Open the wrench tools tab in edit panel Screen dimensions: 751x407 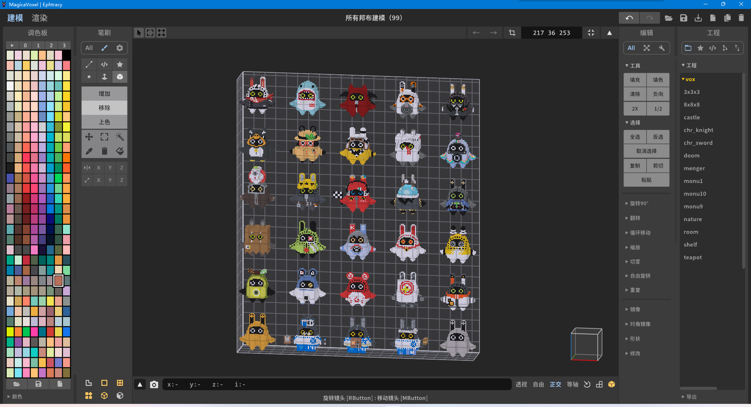pos(661,48)
